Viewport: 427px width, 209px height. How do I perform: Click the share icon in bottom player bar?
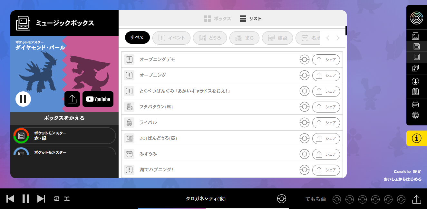tap(416, 199)
